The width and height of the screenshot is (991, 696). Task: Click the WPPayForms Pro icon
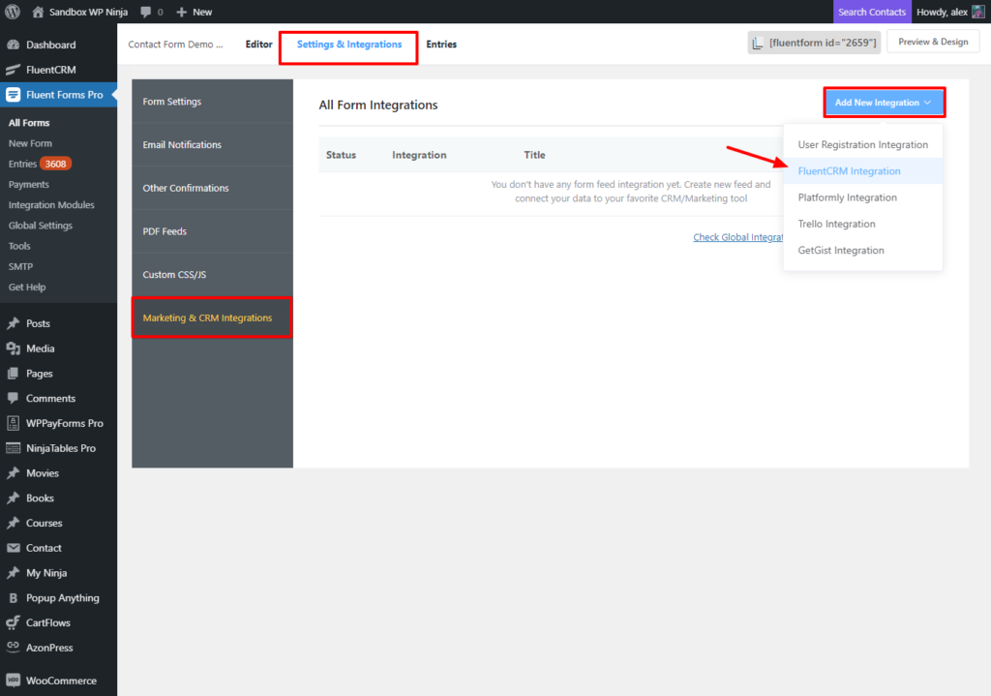13,424
